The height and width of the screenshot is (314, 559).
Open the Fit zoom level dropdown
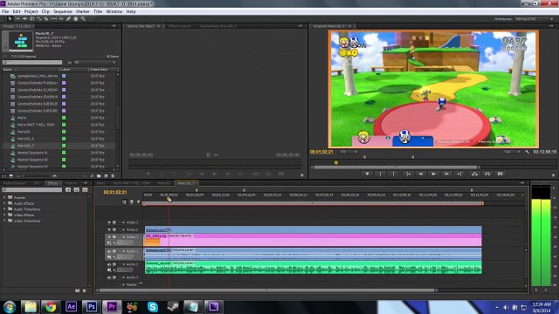point(349,152)
